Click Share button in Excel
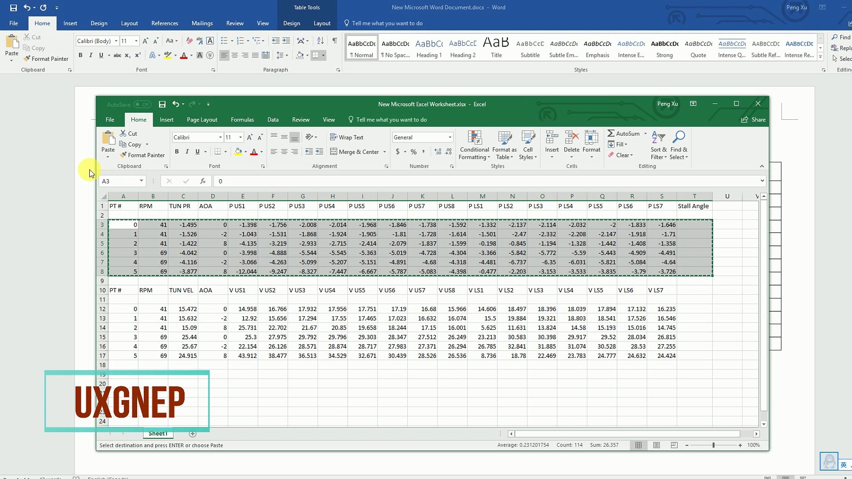The image size is (852, 479). pos(753,120)
